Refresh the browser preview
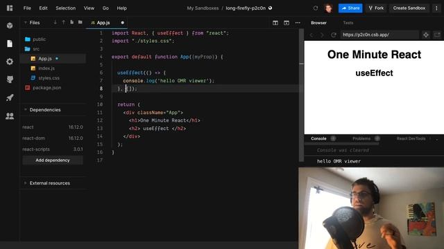444x249 pixels. (x=334, y=35)
